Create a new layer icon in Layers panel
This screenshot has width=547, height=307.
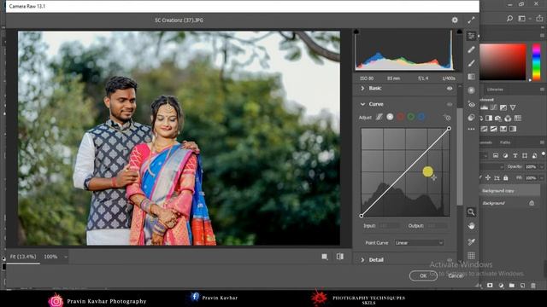(522, 286)
